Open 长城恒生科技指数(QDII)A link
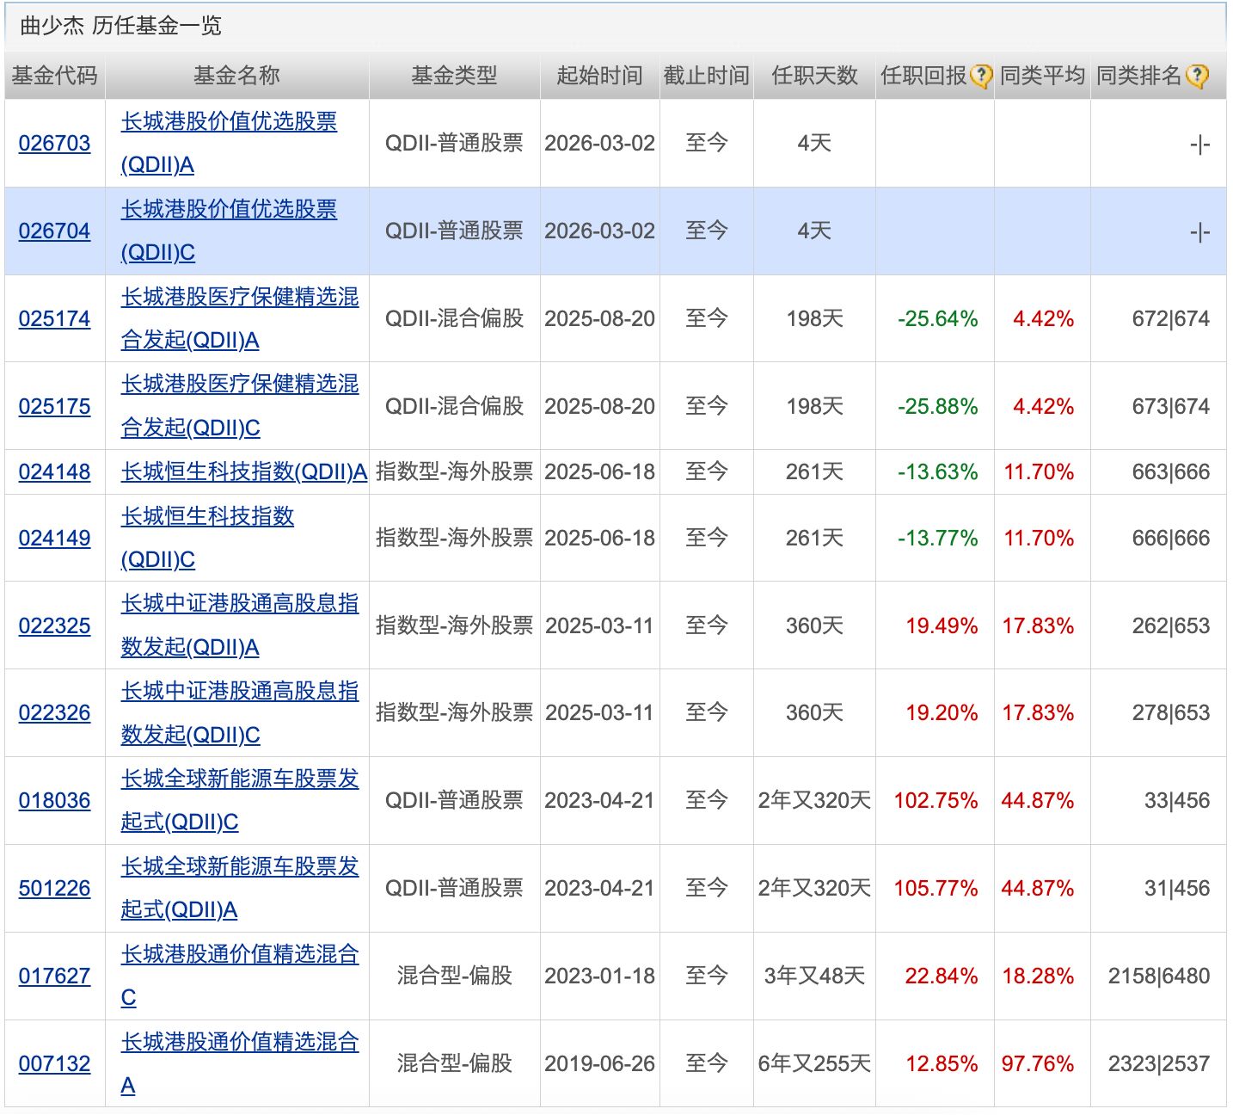This screenshot has height=1115, width=1233. tap(243, 472)
